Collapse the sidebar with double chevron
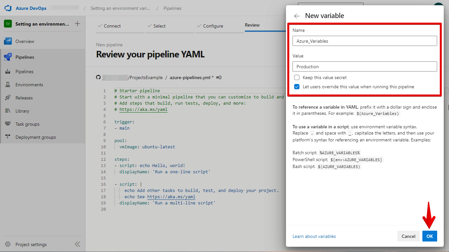Viewport: 449px width, 252px height. point(77,244)
